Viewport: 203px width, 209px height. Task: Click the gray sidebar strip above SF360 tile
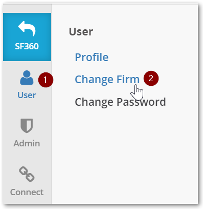[x=27, y=9]
